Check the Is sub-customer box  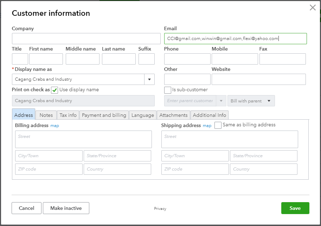[x=168, y=90]
